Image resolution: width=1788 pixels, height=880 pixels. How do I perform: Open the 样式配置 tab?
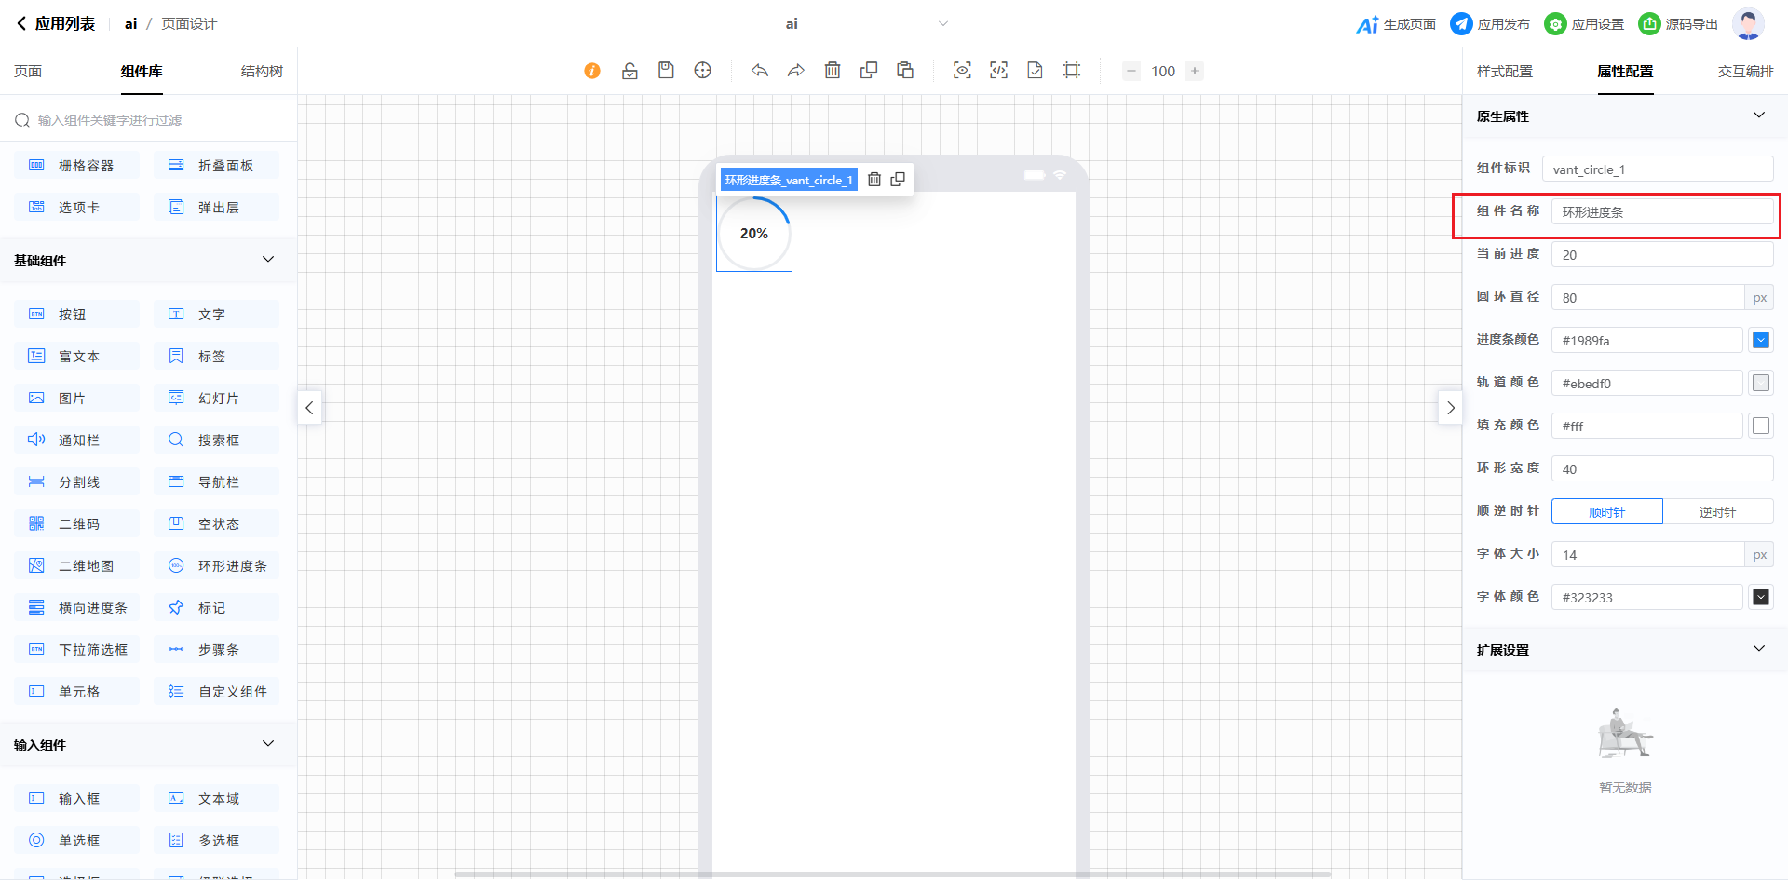(1504, 72)
